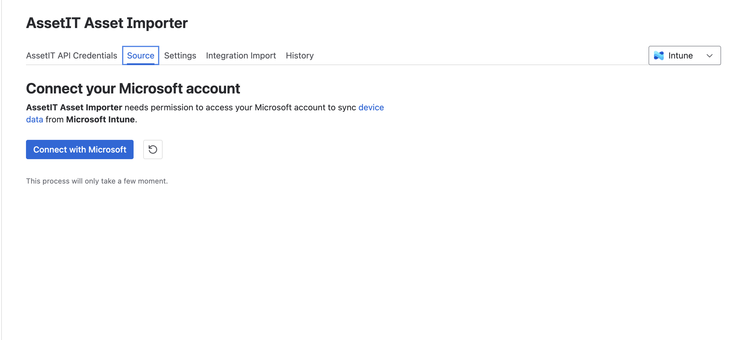Click the word "from" before Microsoft Intune
This screenshot has width=738, height=340.
pos(54,119)
